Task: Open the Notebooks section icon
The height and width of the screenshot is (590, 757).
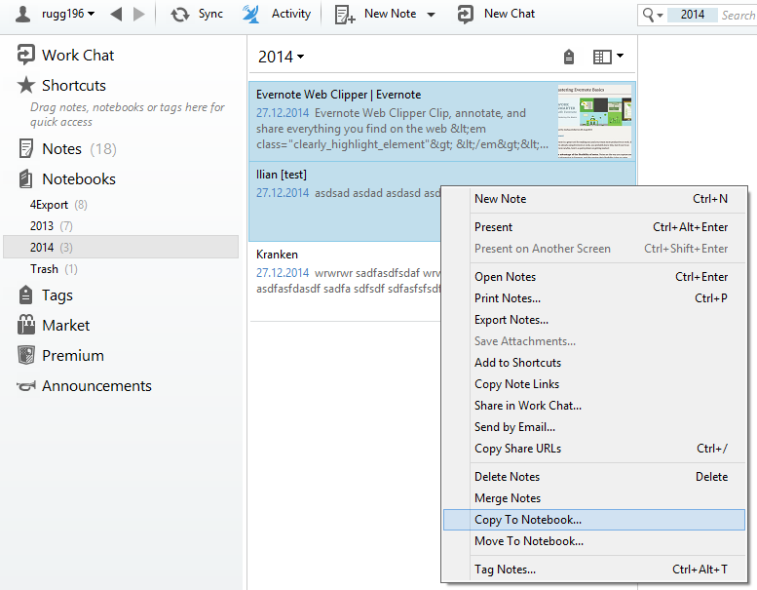Action: tap(26, 178)
